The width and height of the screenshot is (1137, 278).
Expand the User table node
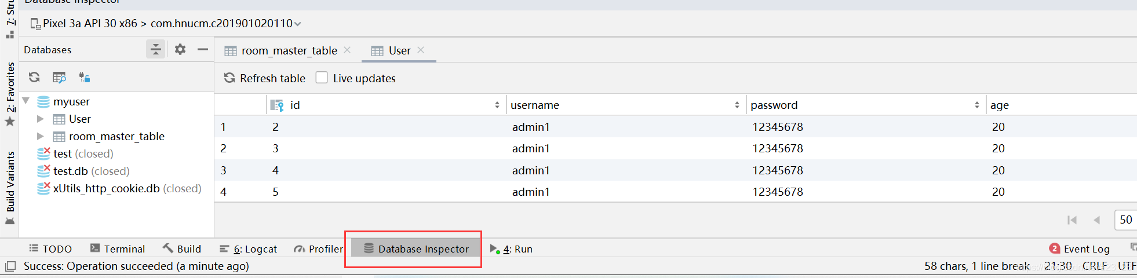click(40, 119)
